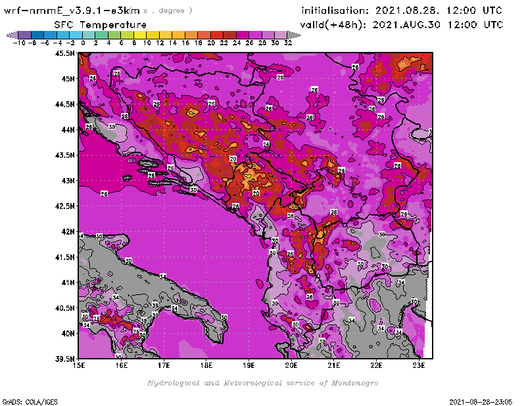
Task: Click the lavender below -10 arrow on legend
Action: pos(12,35)
